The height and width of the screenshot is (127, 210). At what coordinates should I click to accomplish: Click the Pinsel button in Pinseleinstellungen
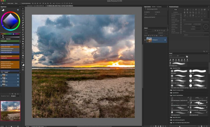coord(175,9)
